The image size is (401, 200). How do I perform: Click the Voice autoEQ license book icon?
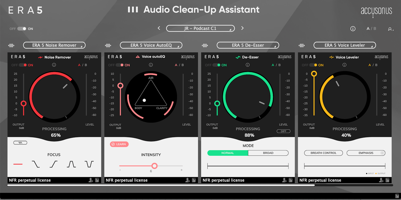coord(194,180)
